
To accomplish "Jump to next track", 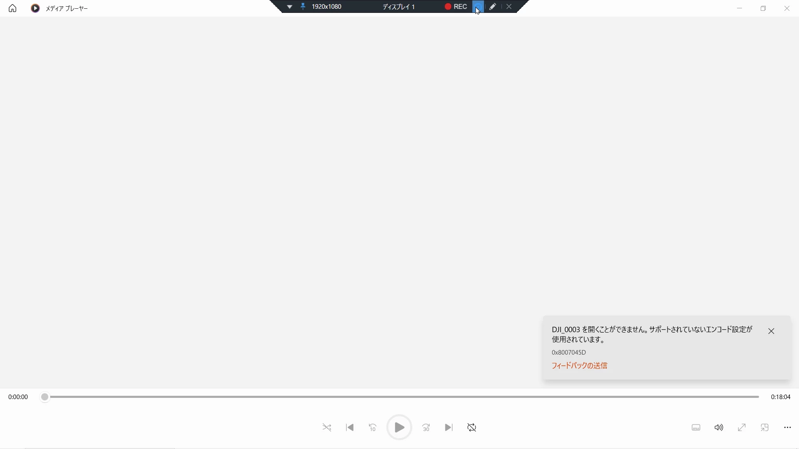I will [x=449, y=427].
